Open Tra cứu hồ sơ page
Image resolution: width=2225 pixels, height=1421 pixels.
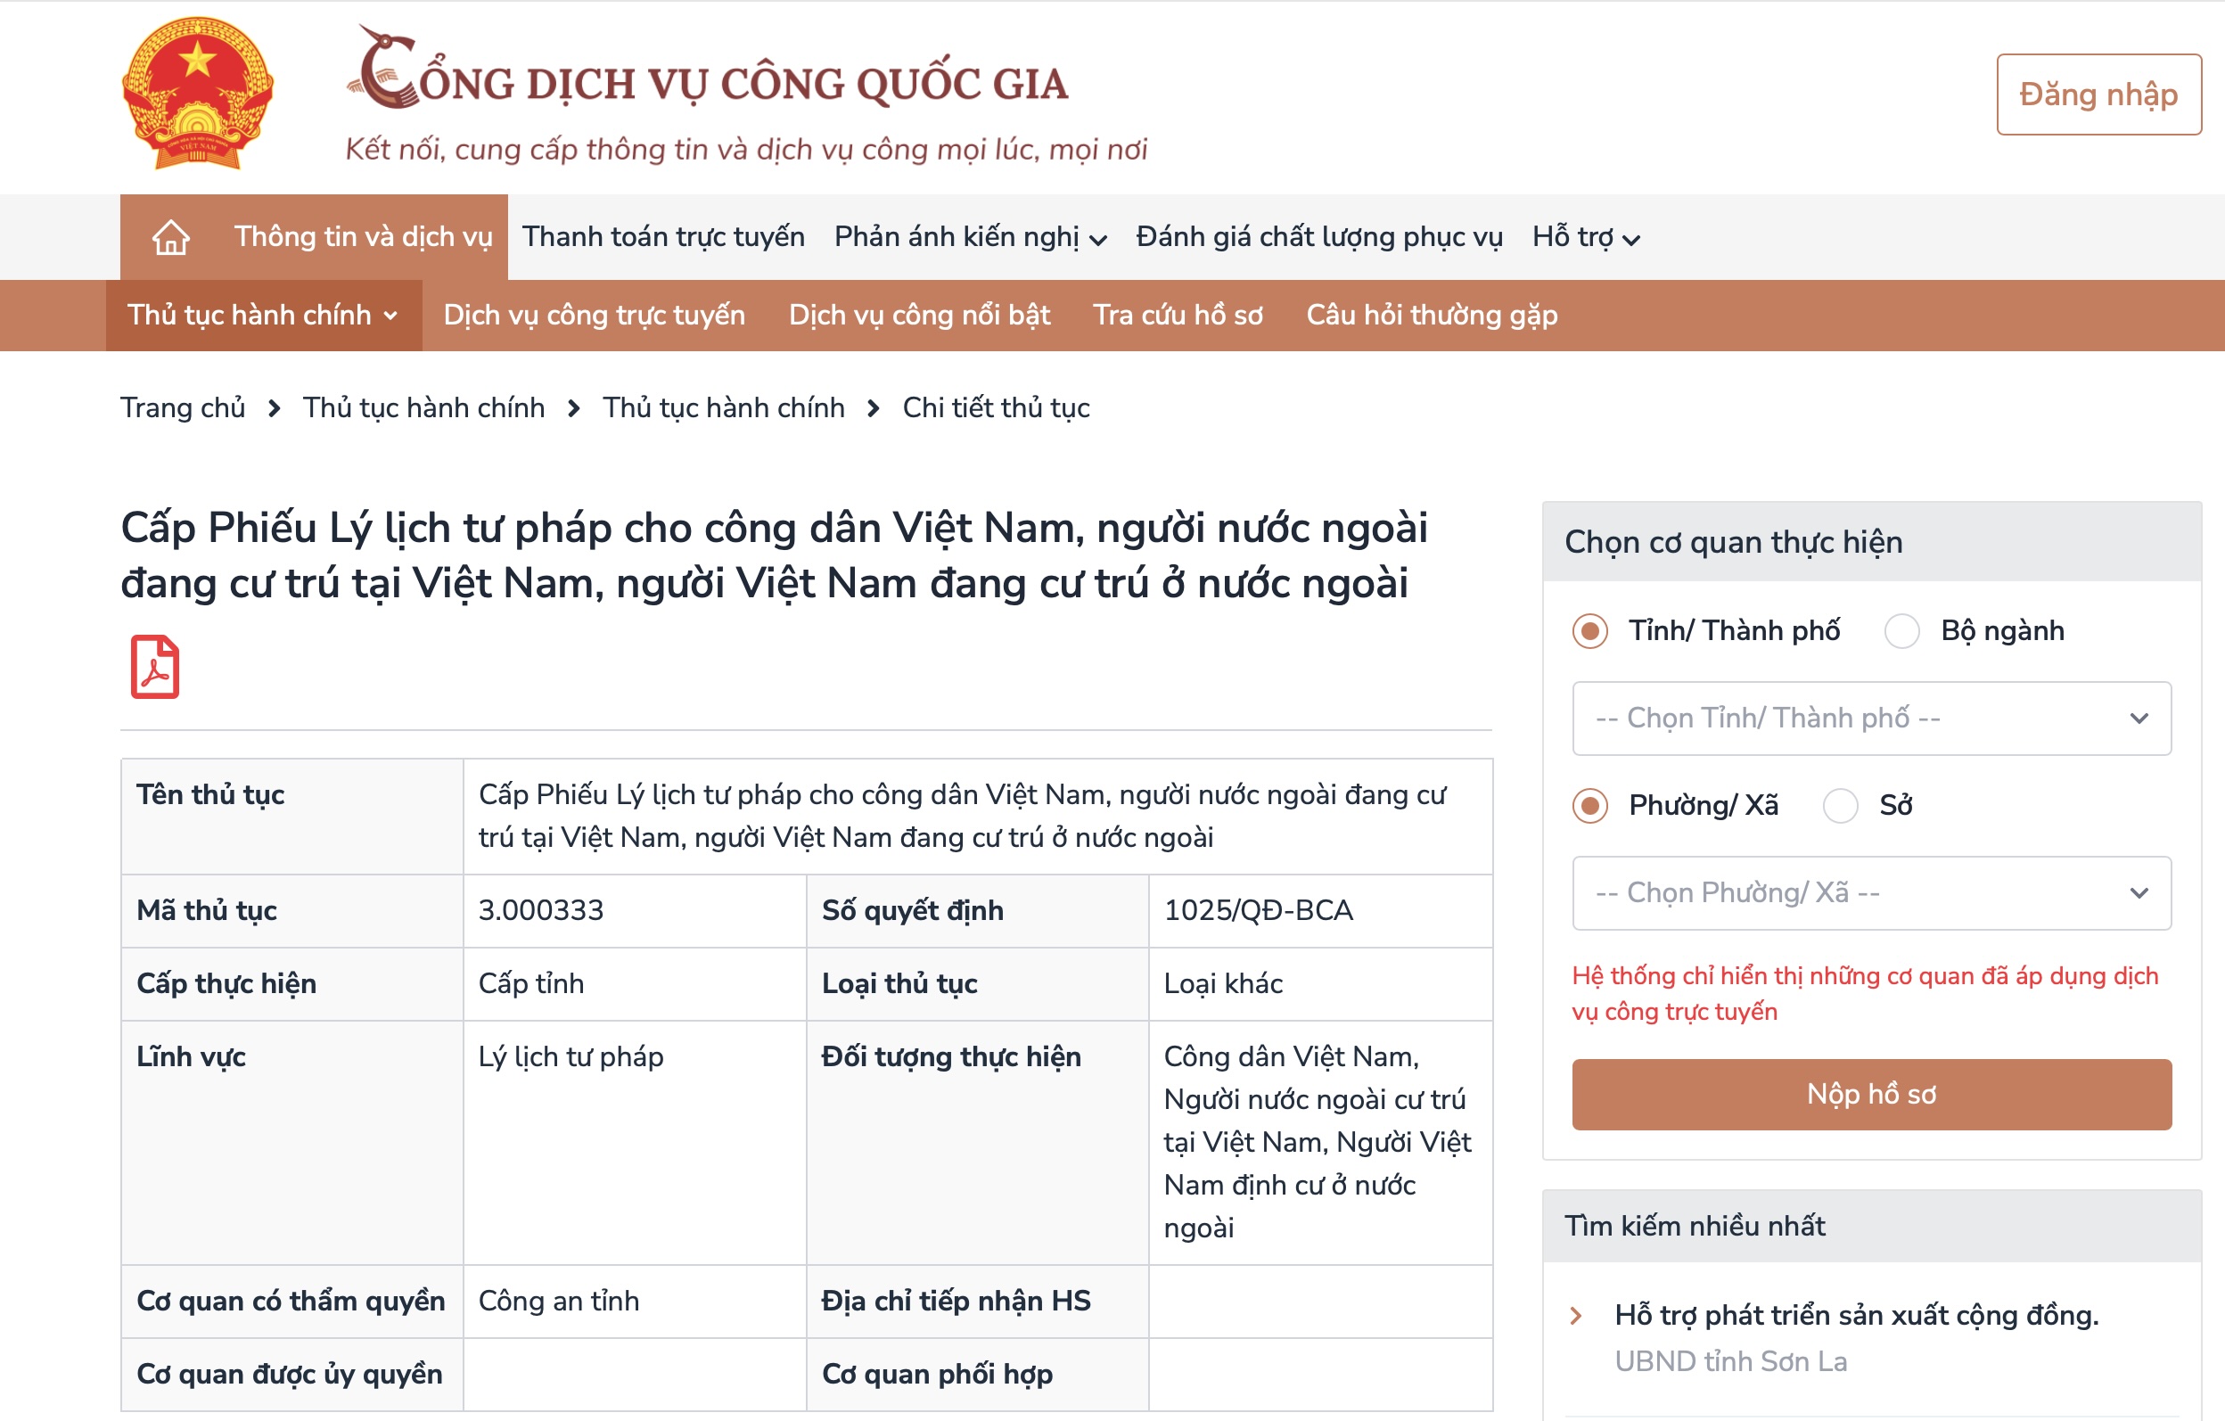[1178, 315]
